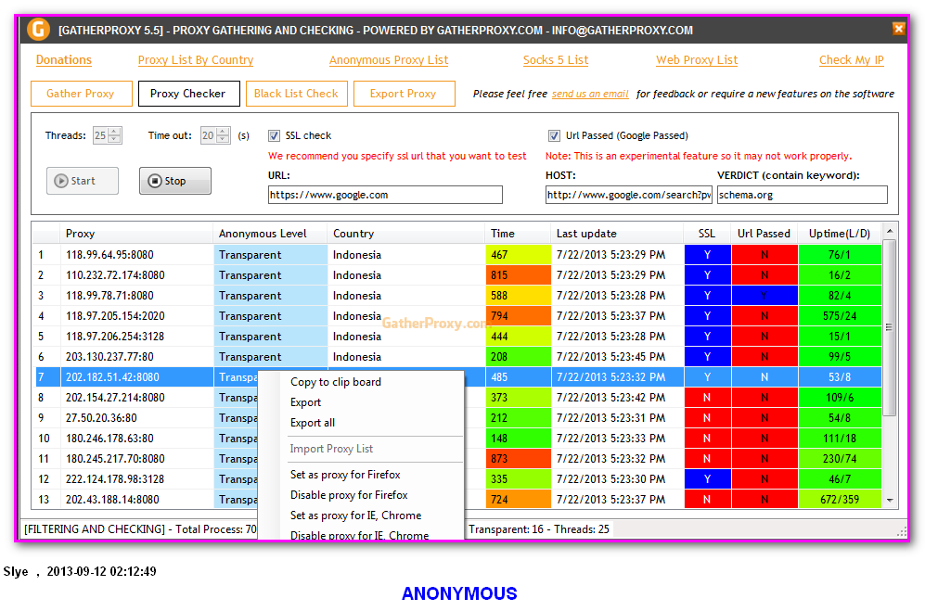925x611 pixels.
Task: Sort by Uptime(L/D) column header
Action: pos(840,234)
